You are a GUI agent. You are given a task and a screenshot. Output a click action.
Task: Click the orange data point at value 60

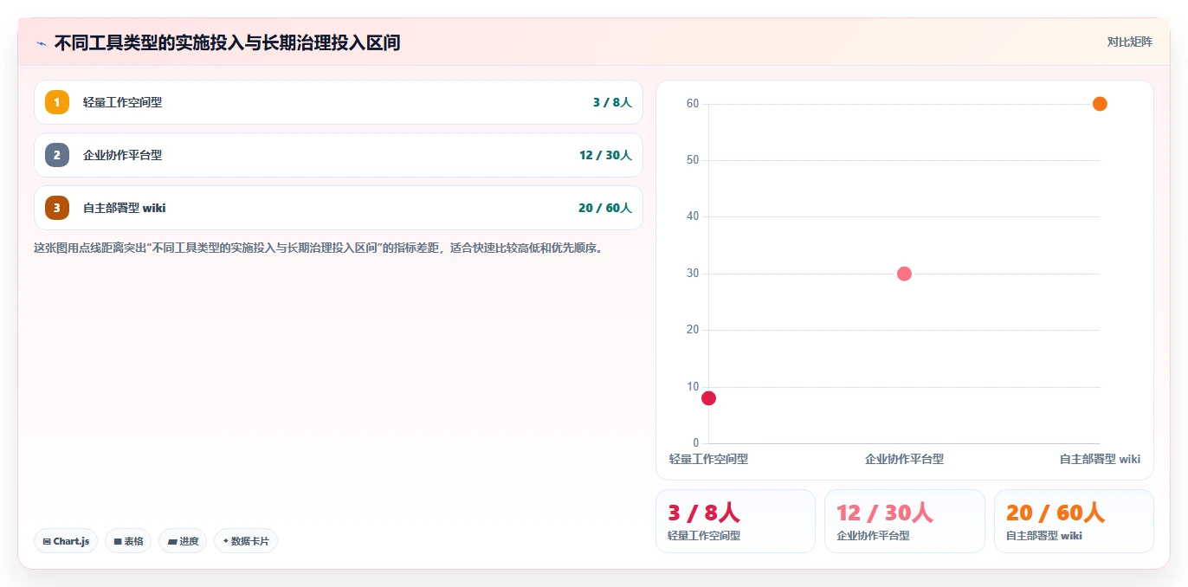coord(1100,104)
